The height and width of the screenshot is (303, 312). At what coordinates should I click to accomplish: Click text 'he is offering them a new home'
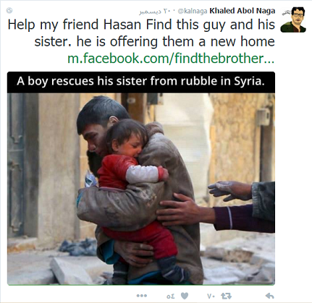click(x=175, y=41)
